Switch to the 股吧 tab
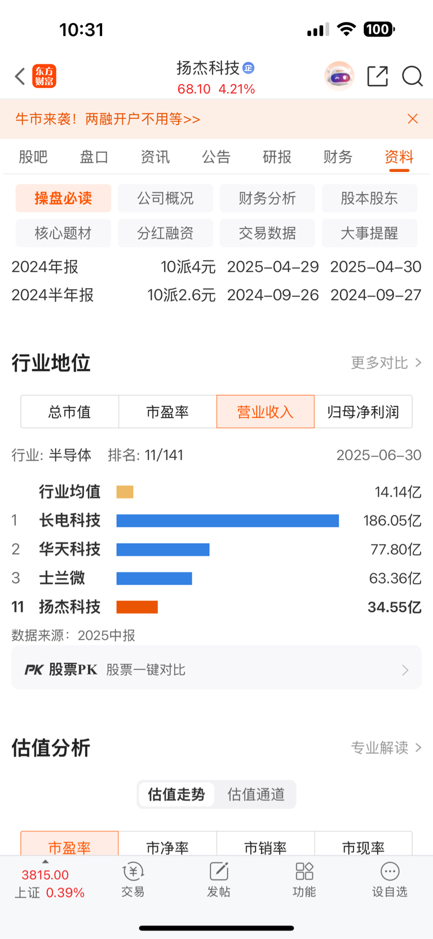The image size is (433, 939). 33,157
